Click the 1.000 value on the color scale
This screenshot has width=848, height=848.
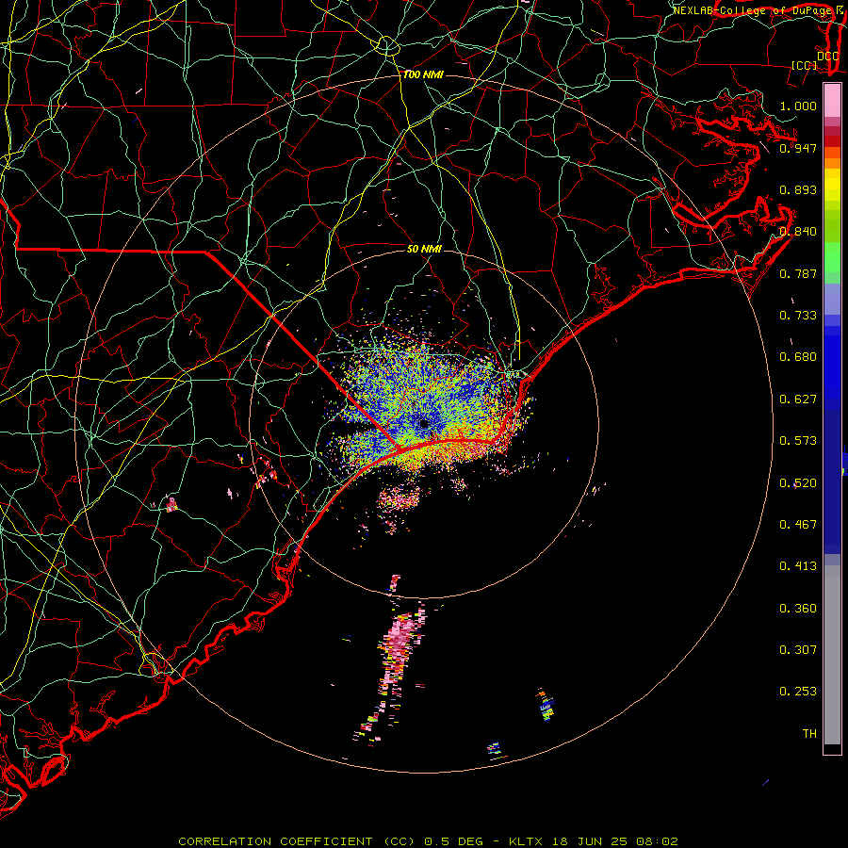pyautogui.click(x=798, y=106)
